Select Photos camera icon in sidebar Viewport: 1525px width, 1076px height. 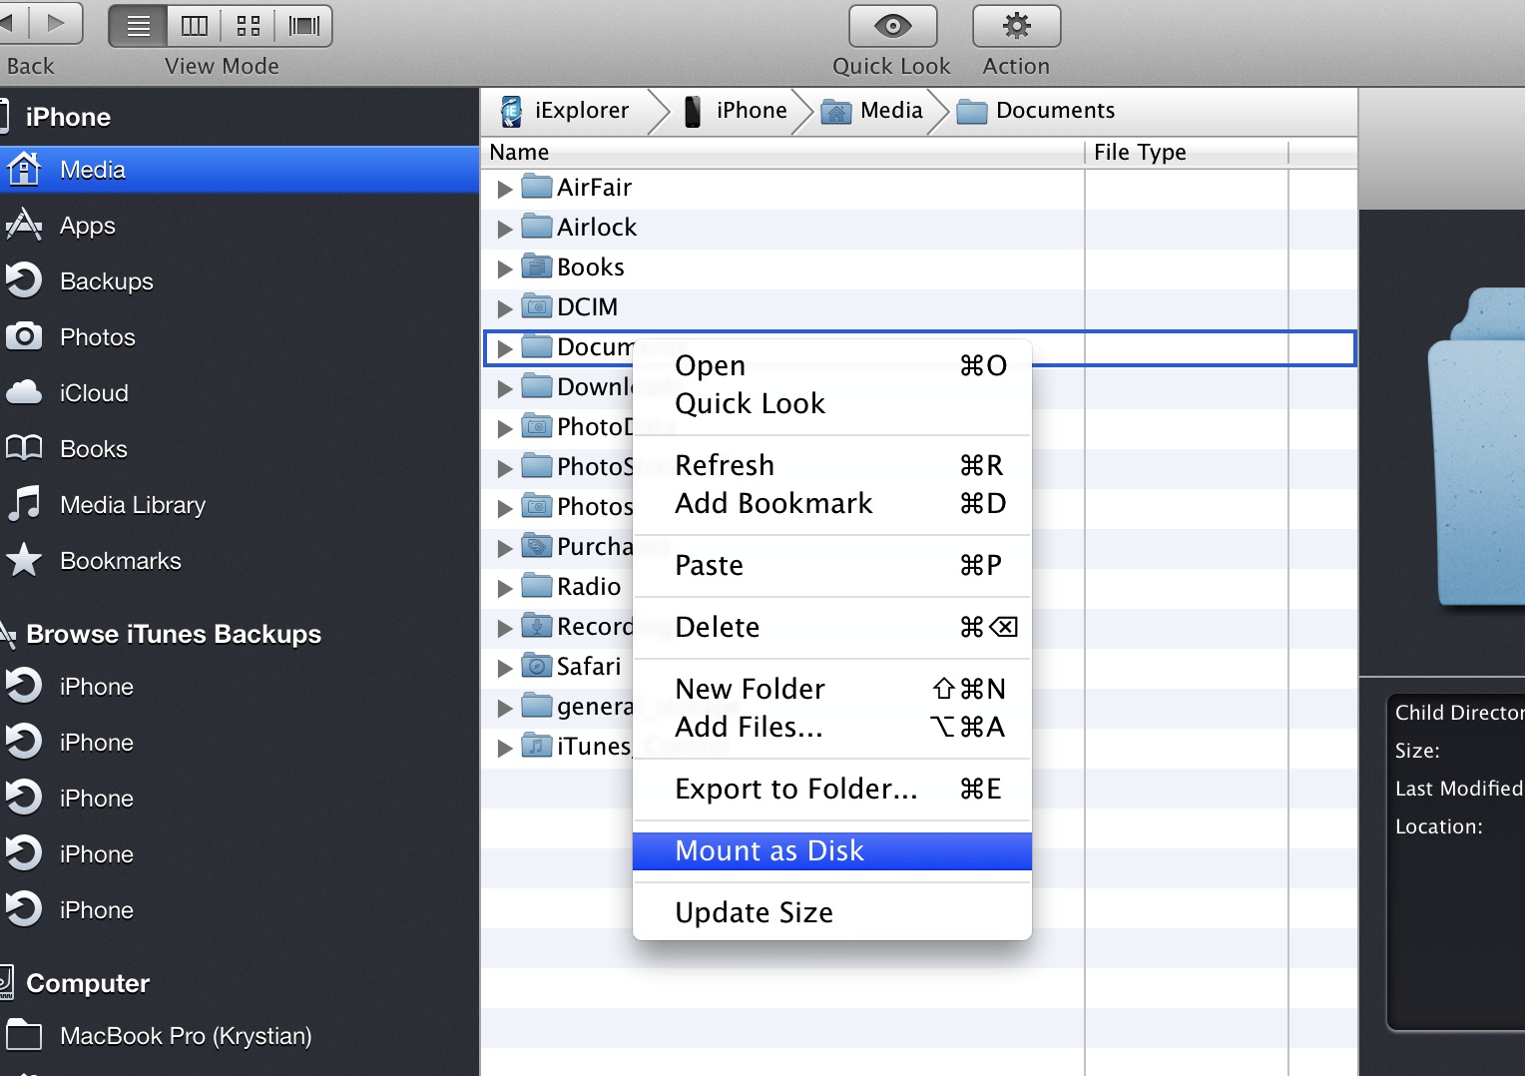(24, 337)
